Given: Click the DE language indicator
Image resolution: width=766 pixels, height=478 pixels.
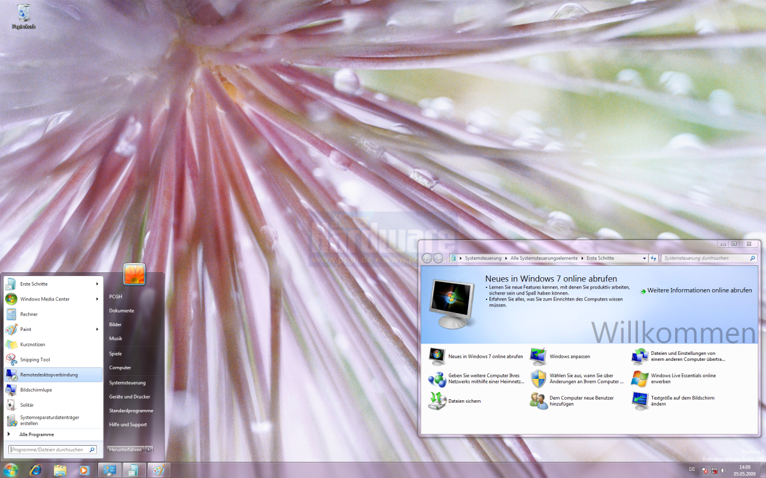Looking at the screenshot, I should tap(692, 470).
